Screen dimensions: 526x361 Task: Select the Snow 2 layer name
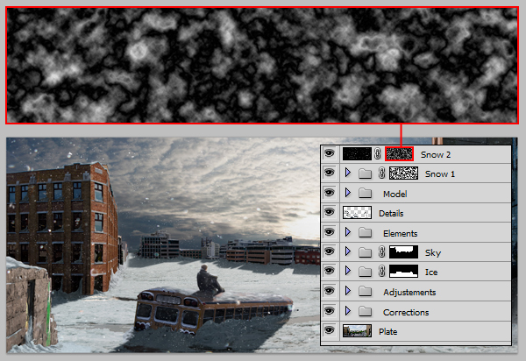coord(436,154)
